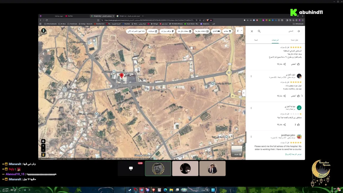Open more options for jenithan john's review
Screen dimensions: 343x193
point(251,137)
